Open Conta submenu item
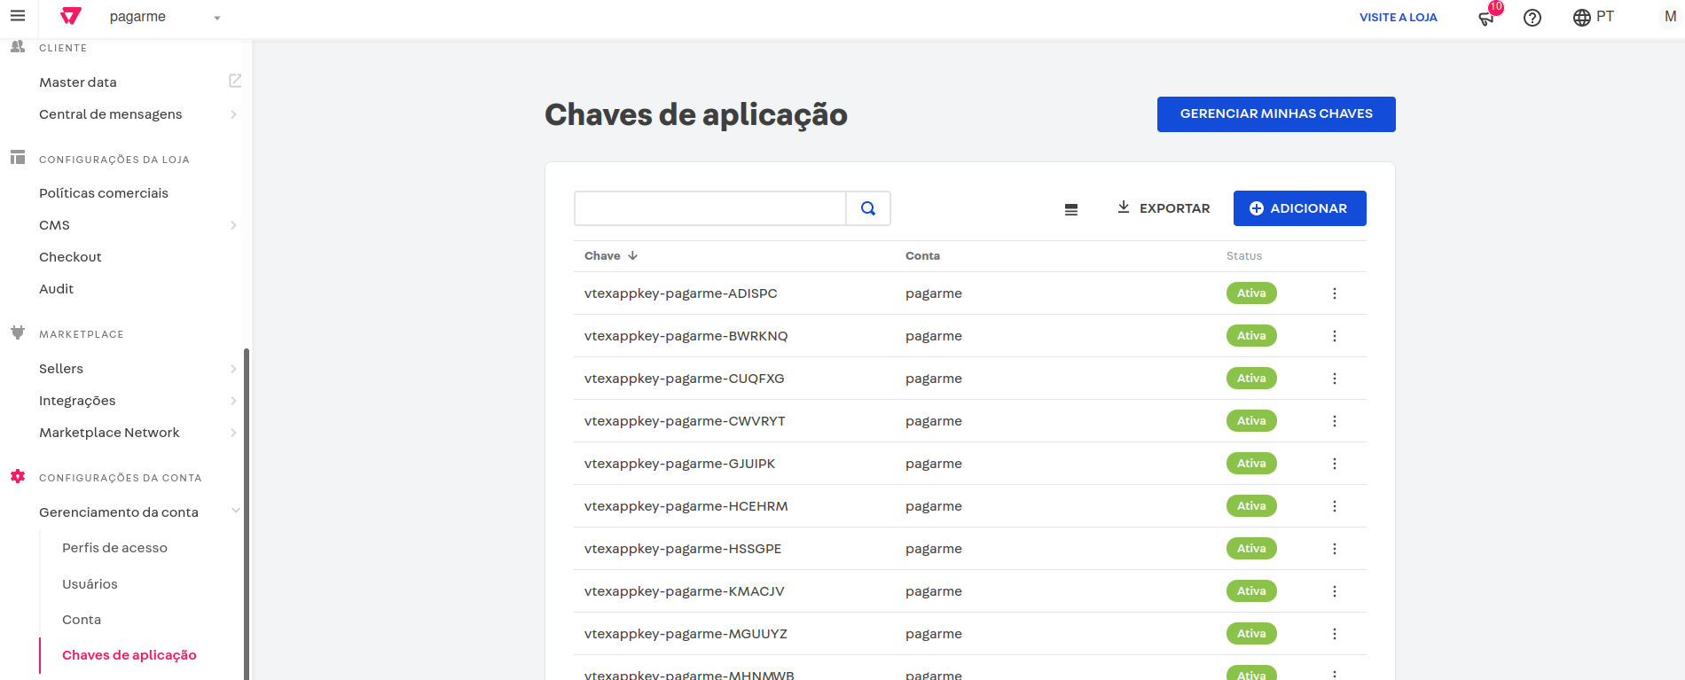The width and height of the screenshot is (1685, 680). (x=82, y=620)
